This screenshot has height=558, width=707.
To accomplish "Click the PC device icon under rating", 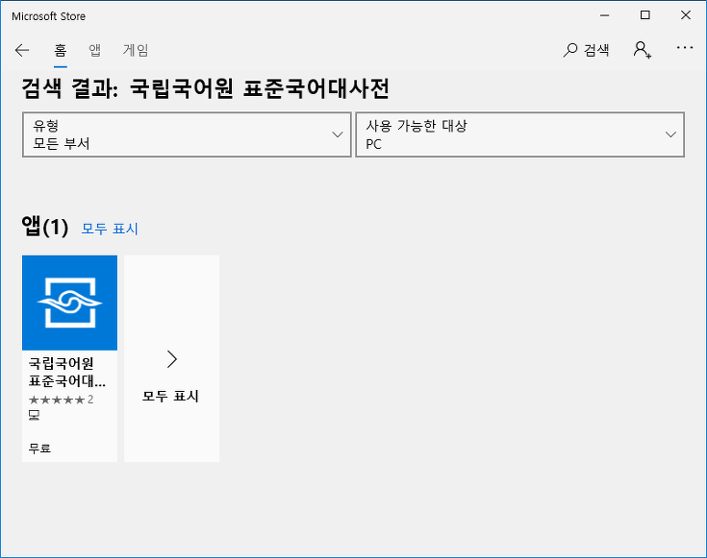I will (x=34, y=415).
